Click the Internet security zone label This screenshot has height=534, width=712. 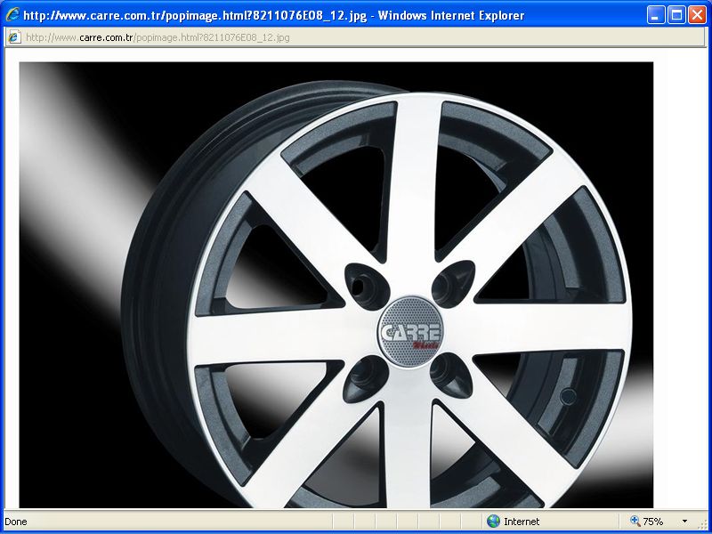coord(522,522)
